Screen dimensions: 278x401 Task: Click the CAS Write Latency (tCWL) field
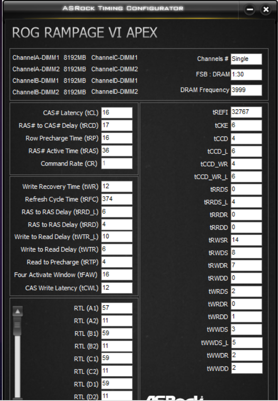pos(117,288)
